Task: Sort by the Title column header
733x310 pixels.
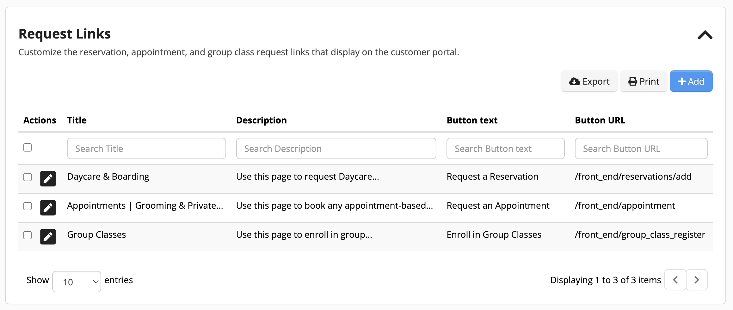Action: [77, 120]
